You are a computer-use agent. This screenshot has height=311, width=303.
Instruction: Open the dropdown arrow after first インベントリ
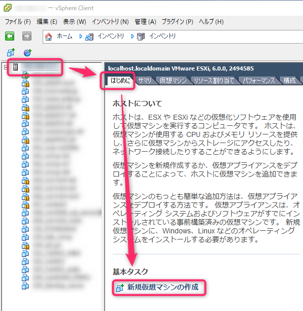click(132, 37)
